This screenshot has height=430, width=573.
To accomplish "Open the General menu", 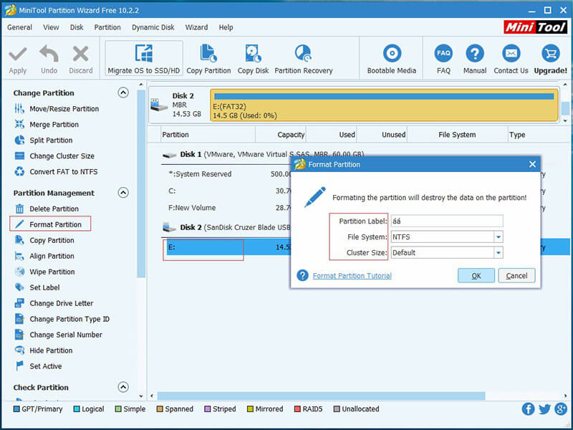I will pyautogui.click(x=19, y=27).
